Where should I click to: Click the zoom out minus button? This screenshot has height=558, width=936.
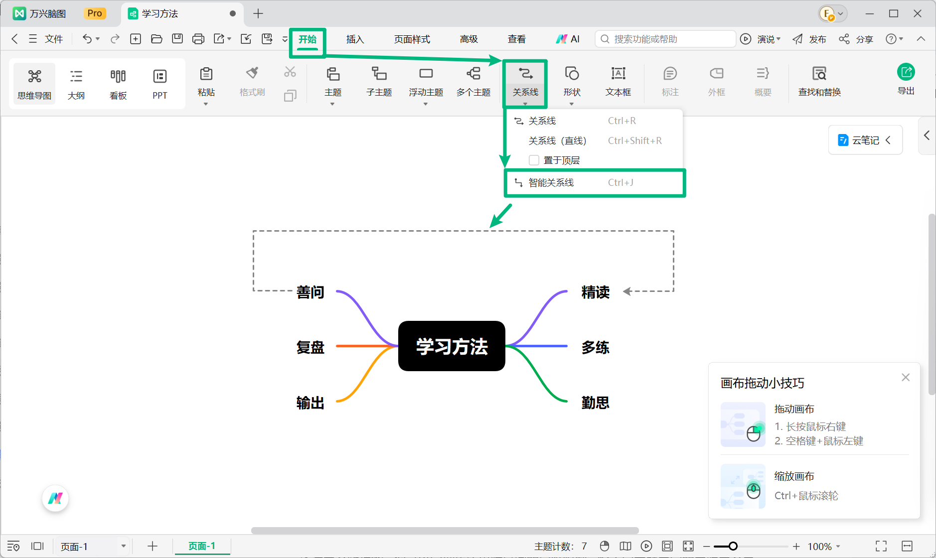(706, 546)
